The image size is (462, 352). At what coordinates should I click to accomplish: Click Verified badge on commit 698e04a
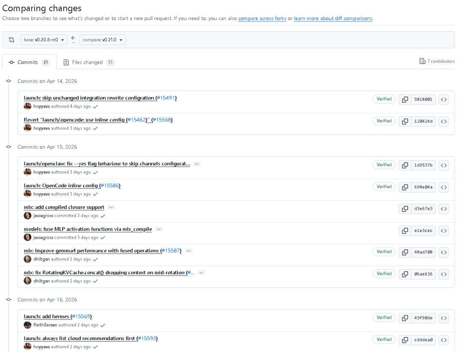(384, 187)
